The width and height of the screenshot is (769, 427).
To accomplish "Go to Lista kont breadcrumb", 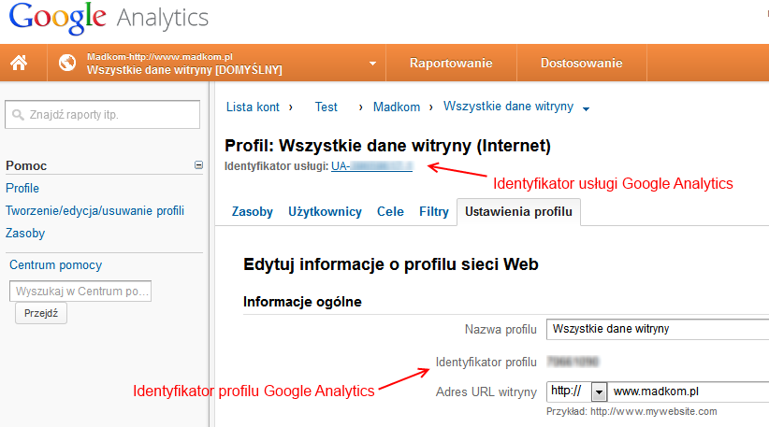I will [253, 107].
